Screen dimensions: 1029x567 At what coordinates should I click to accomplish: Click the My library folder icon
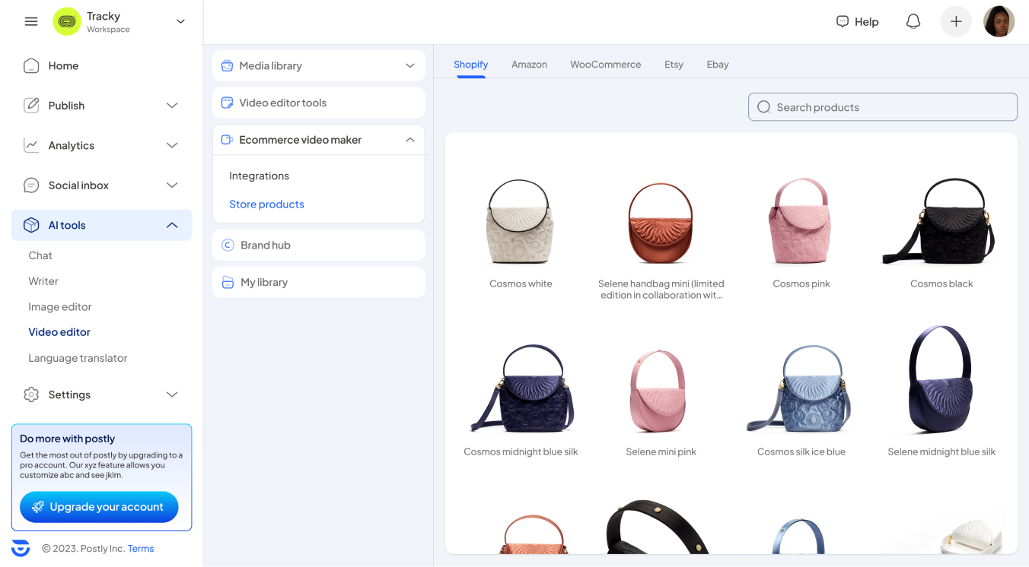[228, 282]
